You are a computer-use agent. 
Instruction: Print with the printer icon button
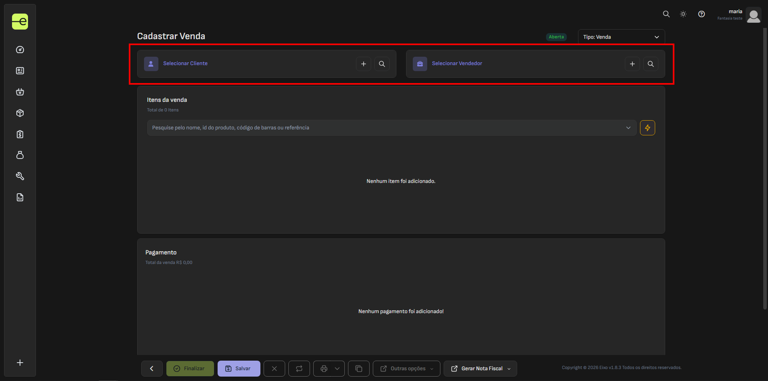[x=324, y=369]
